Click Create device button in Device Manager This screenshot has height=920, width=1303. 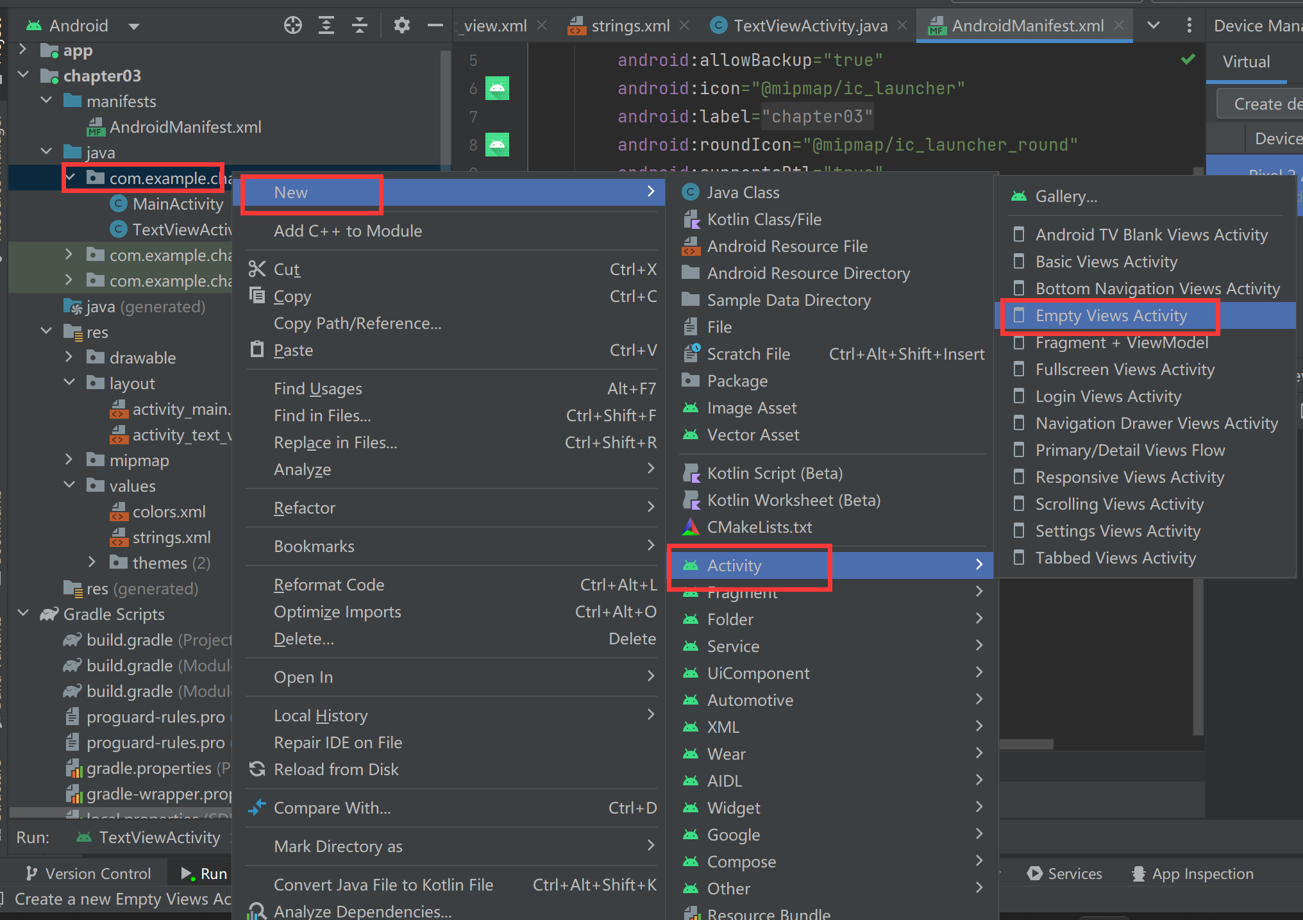click(x=1261, y=104)
